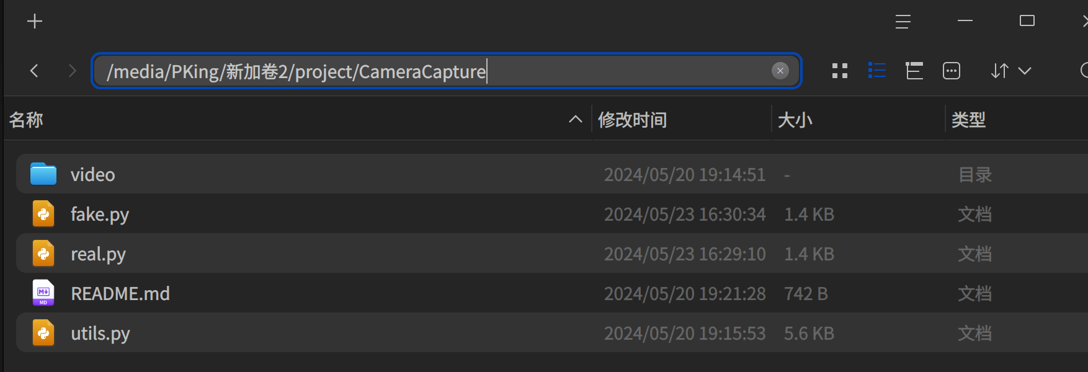Open the hamburger main menu
1088x372 pixels.
tap(903, 22)
